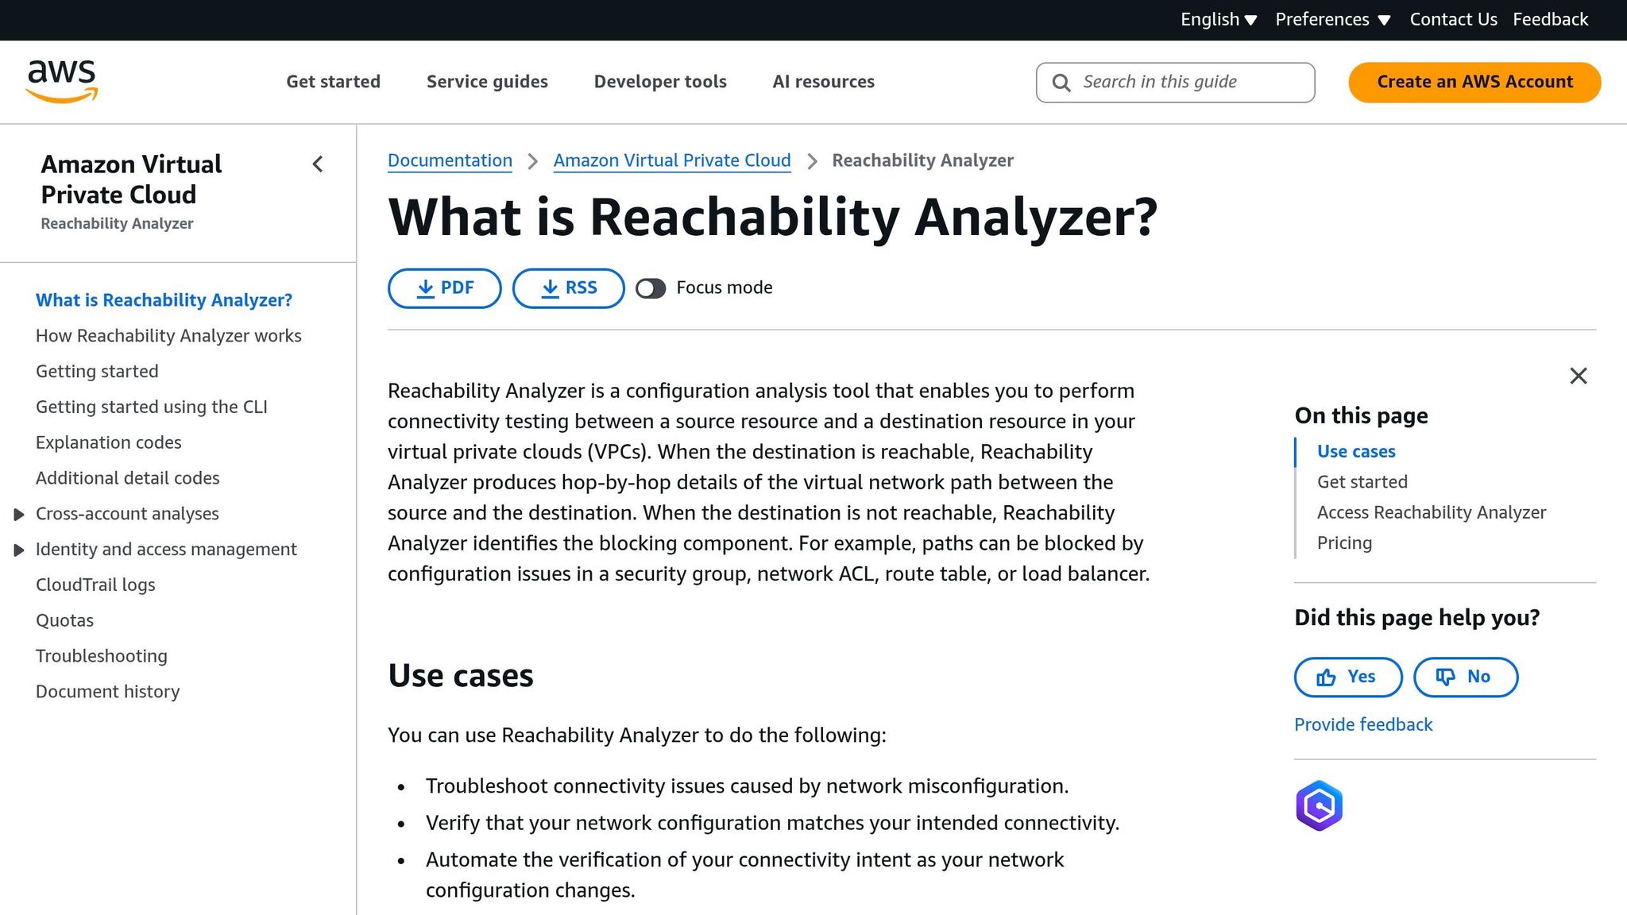Screen dimensions: 1627x915
Task: Collapse the Amazon Virtual Private Cloud sidebar
Action: pos(317,164)
